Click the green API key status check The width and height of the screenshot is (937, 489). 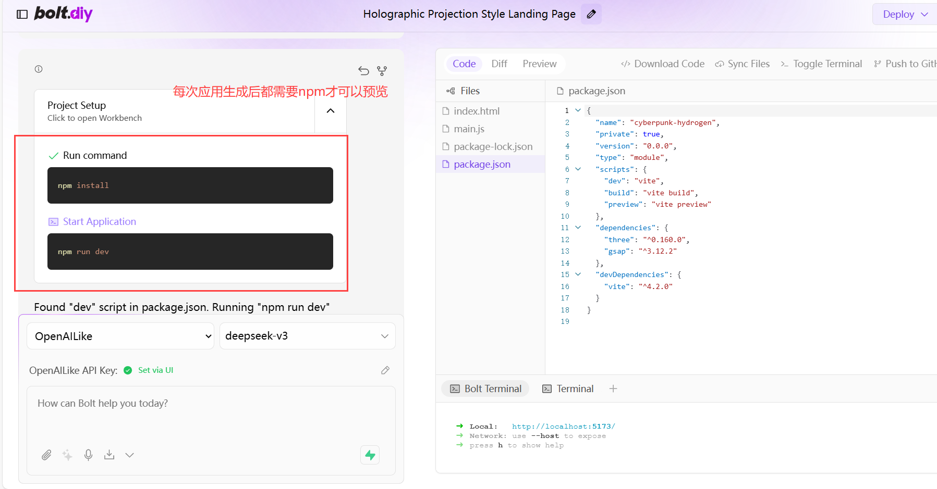pos(128,370)
